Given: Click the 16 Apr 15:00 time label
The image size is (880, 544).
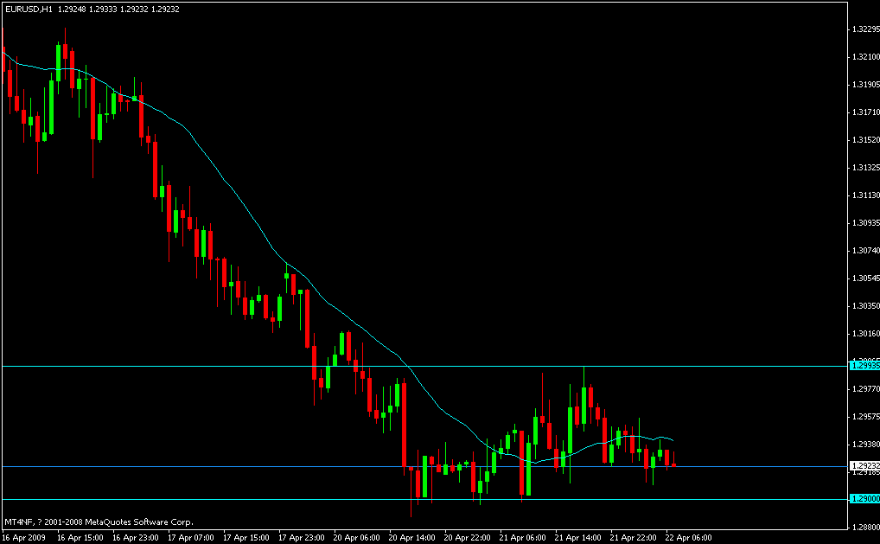Looking at the screenshot, I should [x=80, y=538].
